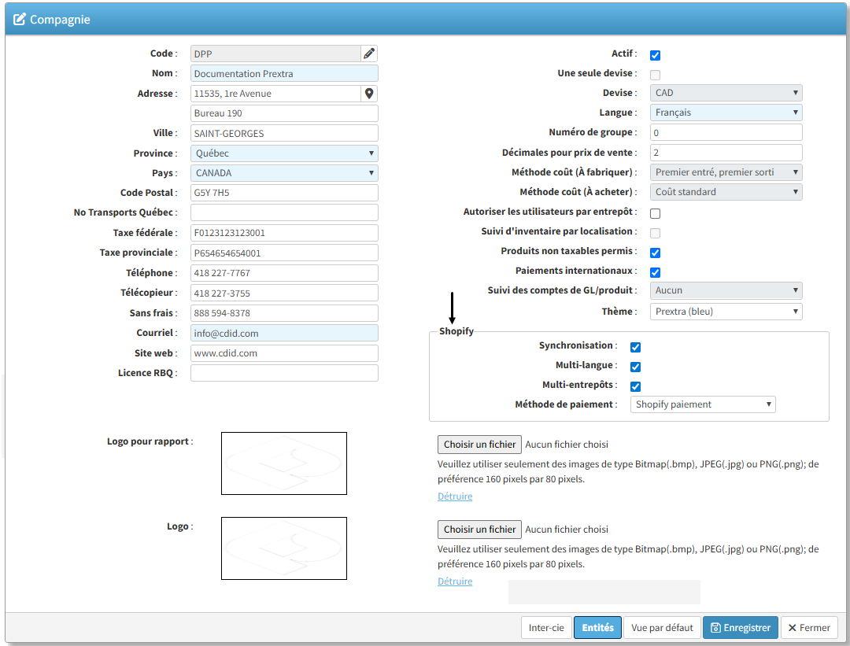Click the Compagnie header edit icon
Image resolution: width=850 pixels, height=646 pixels.
click(x=20, y=19)
